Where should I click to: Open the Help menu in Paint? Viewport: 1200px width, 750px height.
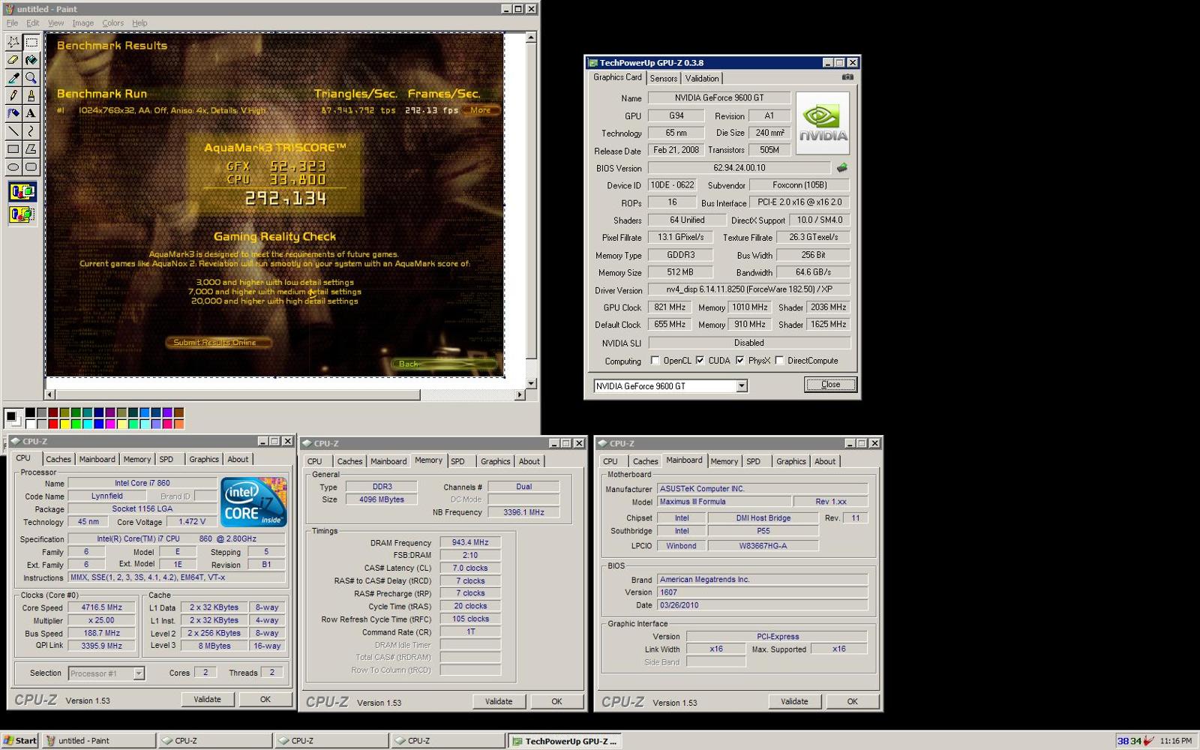point(139,23)
